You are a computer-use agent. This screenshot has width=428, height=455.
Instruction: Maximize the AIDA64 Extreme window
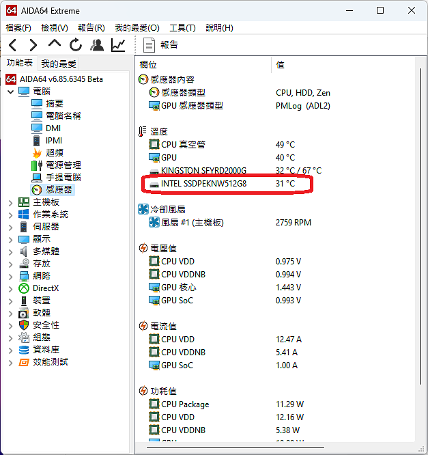point(380,10)
